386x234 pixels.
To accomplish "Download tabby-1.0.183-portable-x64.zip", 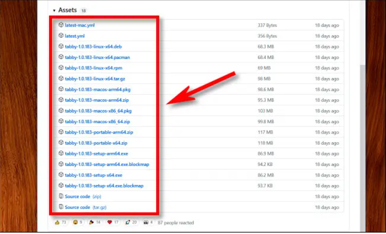I will (x=96, y=143).
